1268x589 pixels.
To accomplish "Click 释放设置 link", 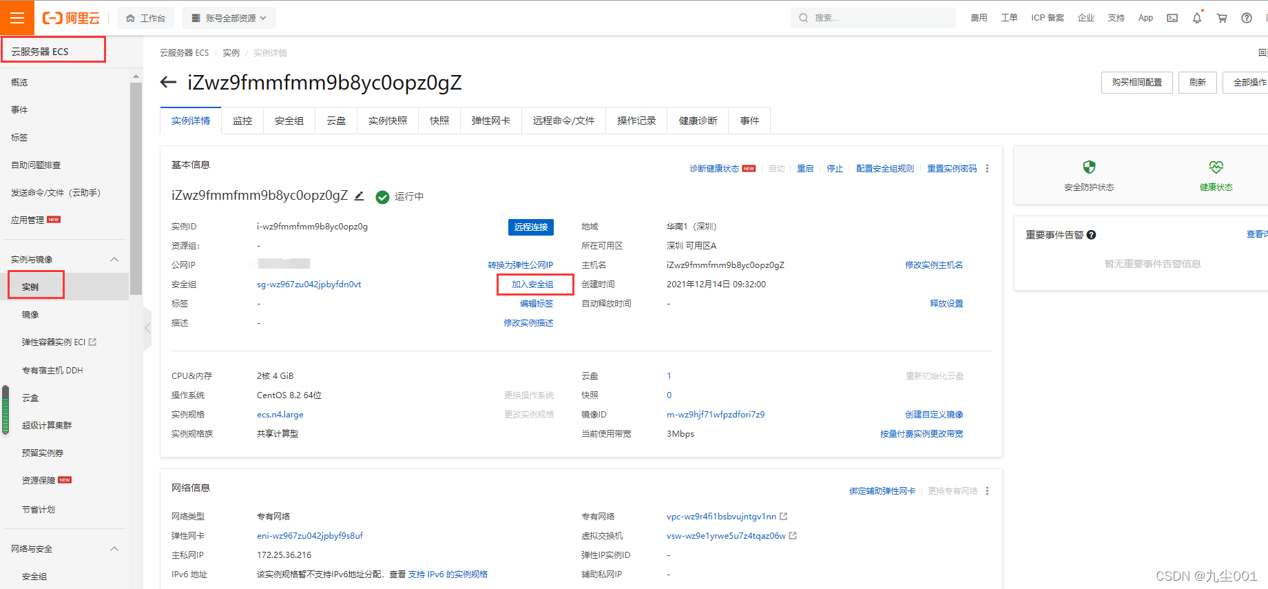I will click(x=946, y=304).
